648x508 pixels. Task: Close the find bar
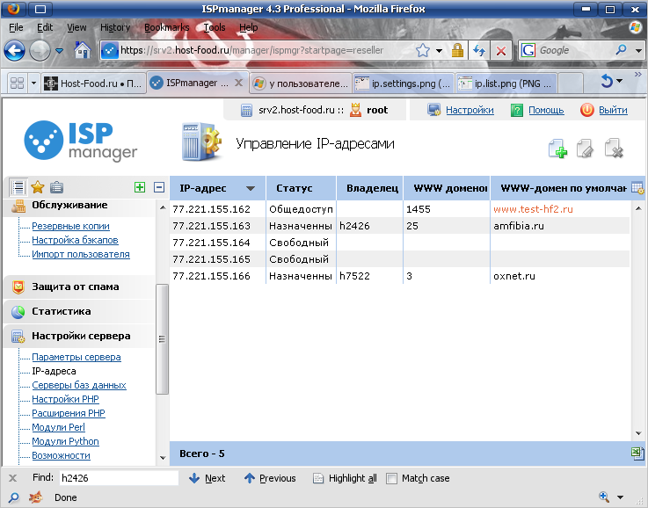pyautogui.click(x=13, y=478)
